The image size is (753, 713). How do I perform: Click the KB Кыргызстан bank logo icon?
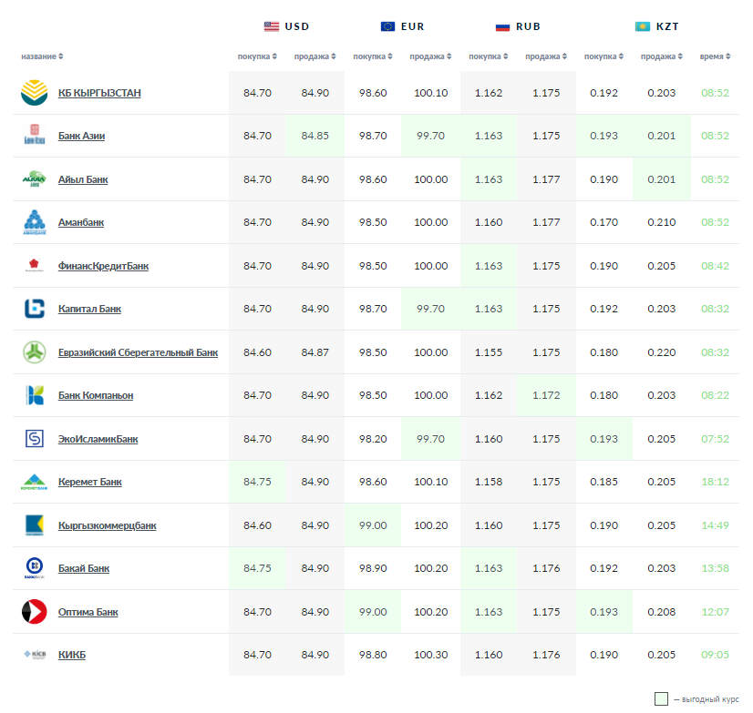(34, 93)
